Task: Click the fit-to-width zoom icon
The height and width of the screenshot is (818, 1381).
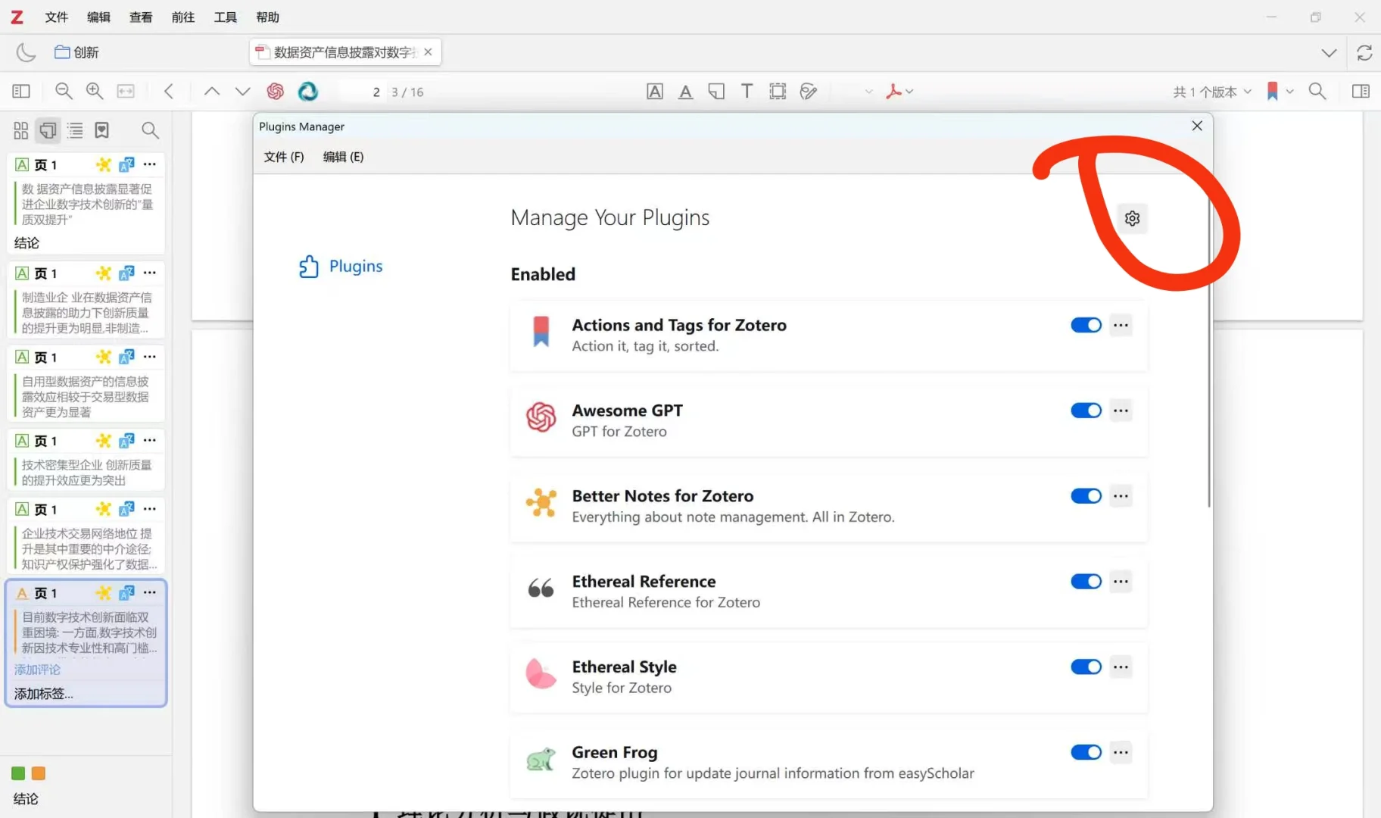Action: tap(126, 92)
